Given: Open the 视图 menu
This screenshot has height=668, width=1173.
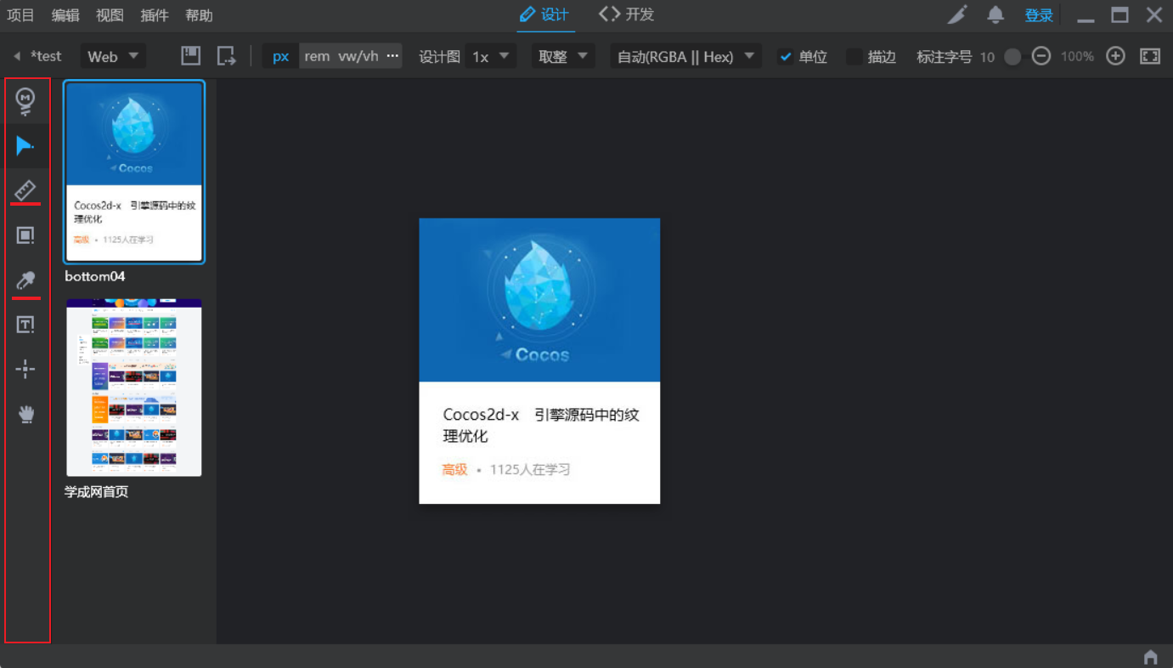Looking at the screenshot, I should coord(110,15).
